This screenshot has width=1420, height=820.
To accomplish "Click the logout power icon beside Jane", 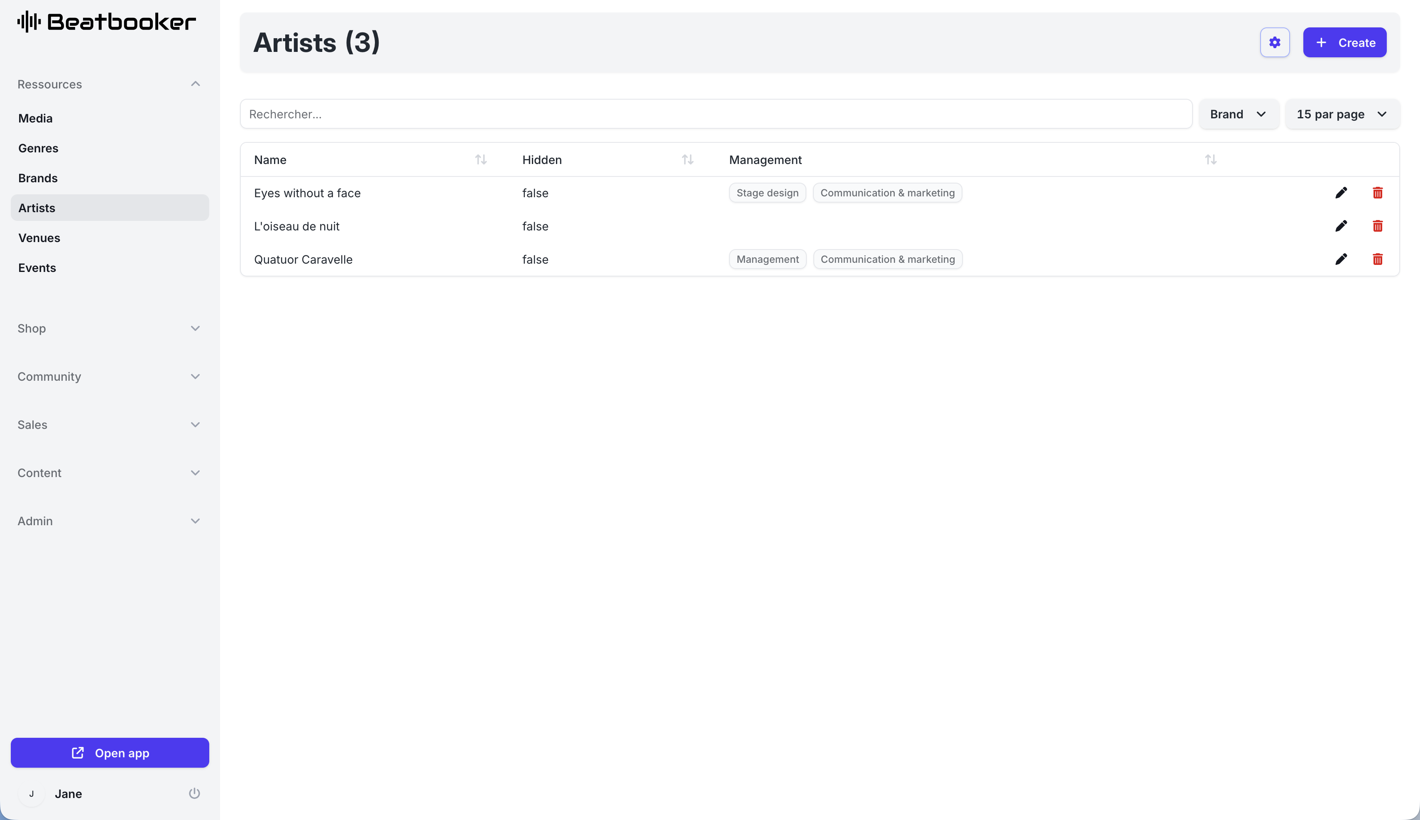I will coord(194,793).
